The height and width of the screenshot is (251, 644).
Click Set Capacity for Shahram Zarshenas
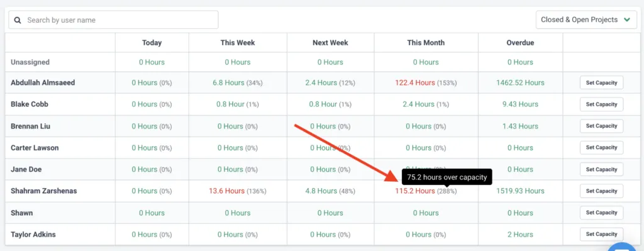[x=601, y=191]
